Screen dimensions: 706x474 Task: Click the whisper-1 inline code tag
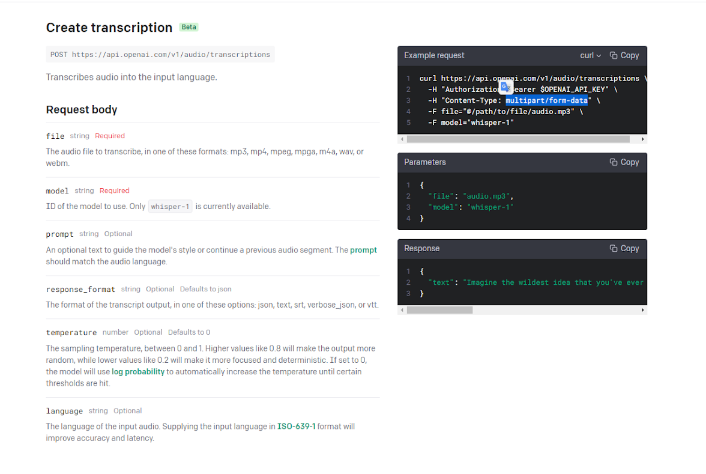click(x=170, y=207)
